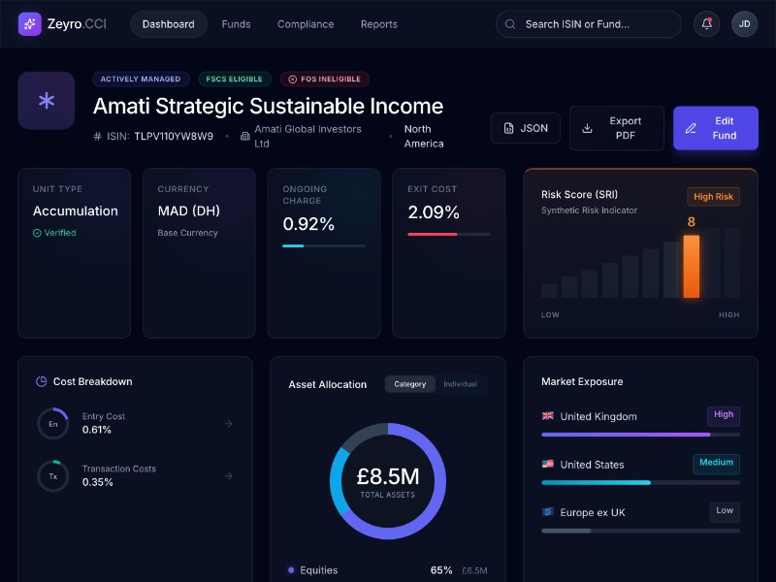Viewport: 776px width, 582px height.
Task: Click the highlighted orange risk bar
Action: point(691,266)
